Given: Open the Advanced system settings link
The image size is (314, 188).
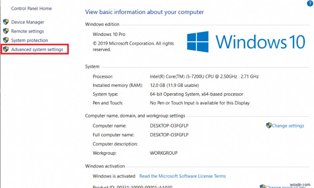Looking at the screenshot, I should (x=37, y=50).
